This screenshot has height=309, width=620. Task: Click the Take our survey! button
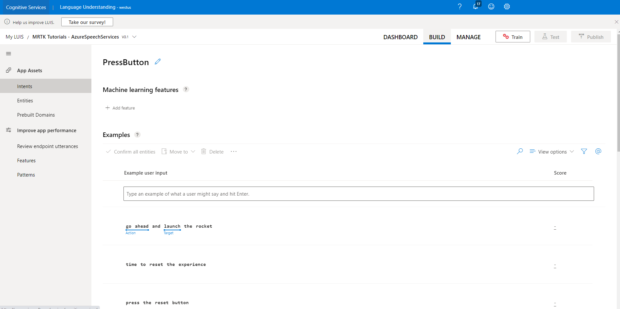(x=87, y=22)
